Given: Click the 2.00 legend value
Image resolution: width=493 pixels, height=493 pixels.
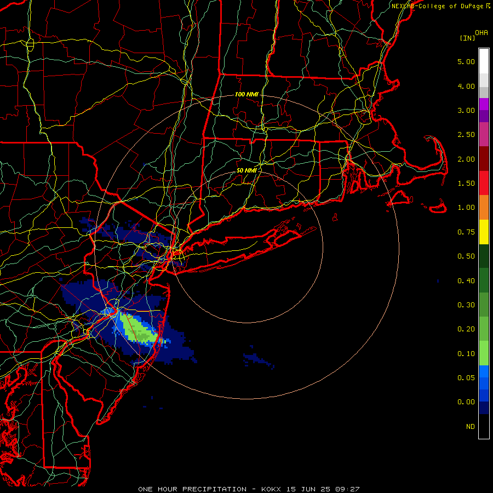Looking at the screenshot, I should (466, 159).
